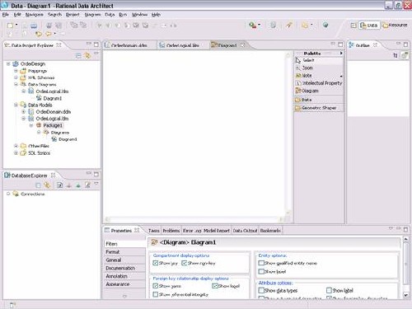
Task: Minimize the editor area
Action: tap(333, 44)
